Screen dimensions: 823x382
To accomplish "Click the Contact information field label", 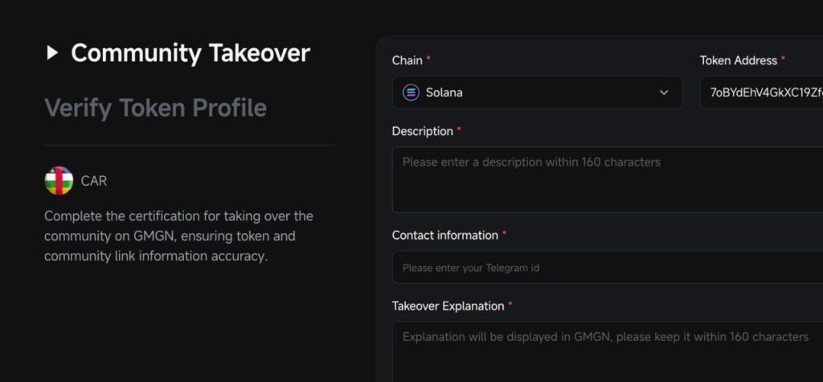I will tap(444, 236).
